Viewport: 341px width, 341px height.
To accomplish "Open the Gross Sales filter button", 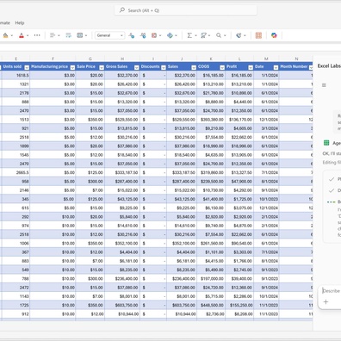I will point(136,67).
